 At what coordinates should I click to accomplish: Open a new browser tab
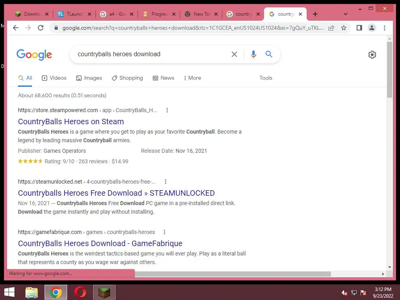315,14
